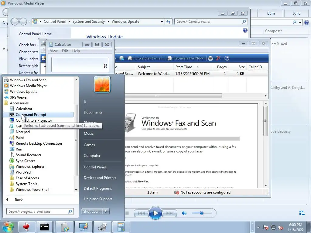Viewport: 311px width, 233px height.
Task: Click Search Control Panel field
Action: coord(211,22)
